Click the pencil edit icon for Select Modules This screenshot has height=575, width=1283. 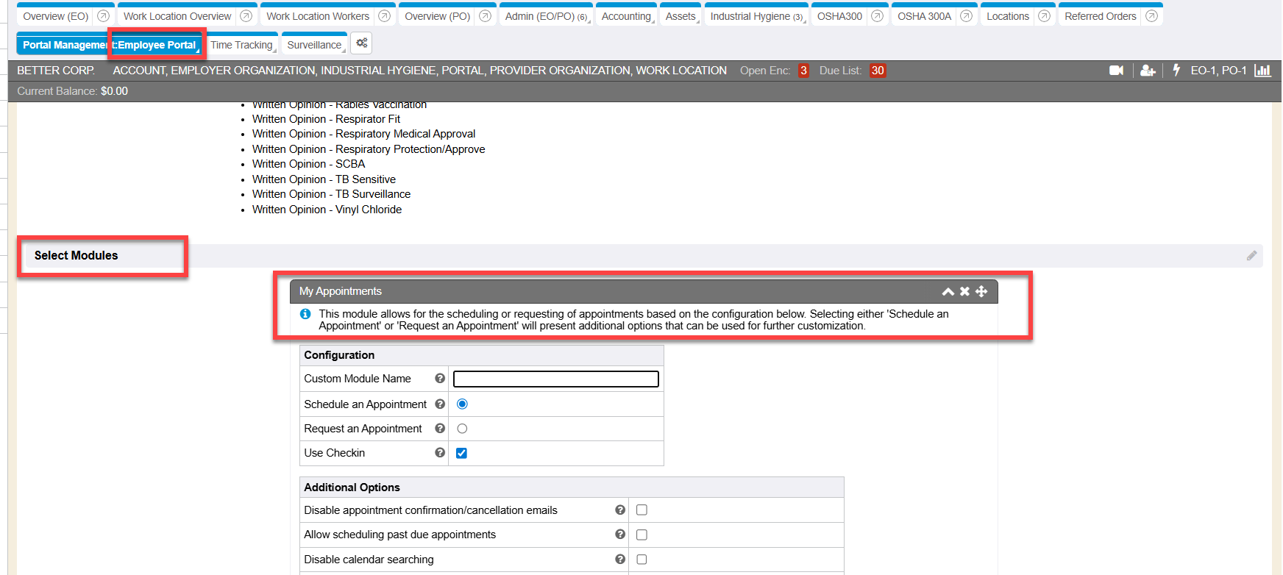1251,256
